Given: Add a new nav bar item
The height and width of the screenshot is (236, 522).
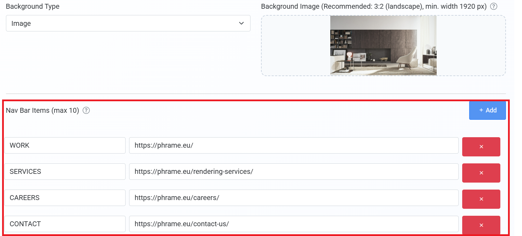Looking at the screenshot, I should point(487,110).
